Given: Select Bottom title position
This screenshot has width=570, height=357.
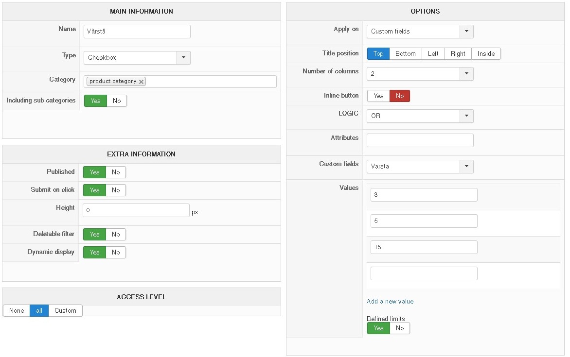Looking at the screenshot, I should pyautogui.click(x=405, y=53).
